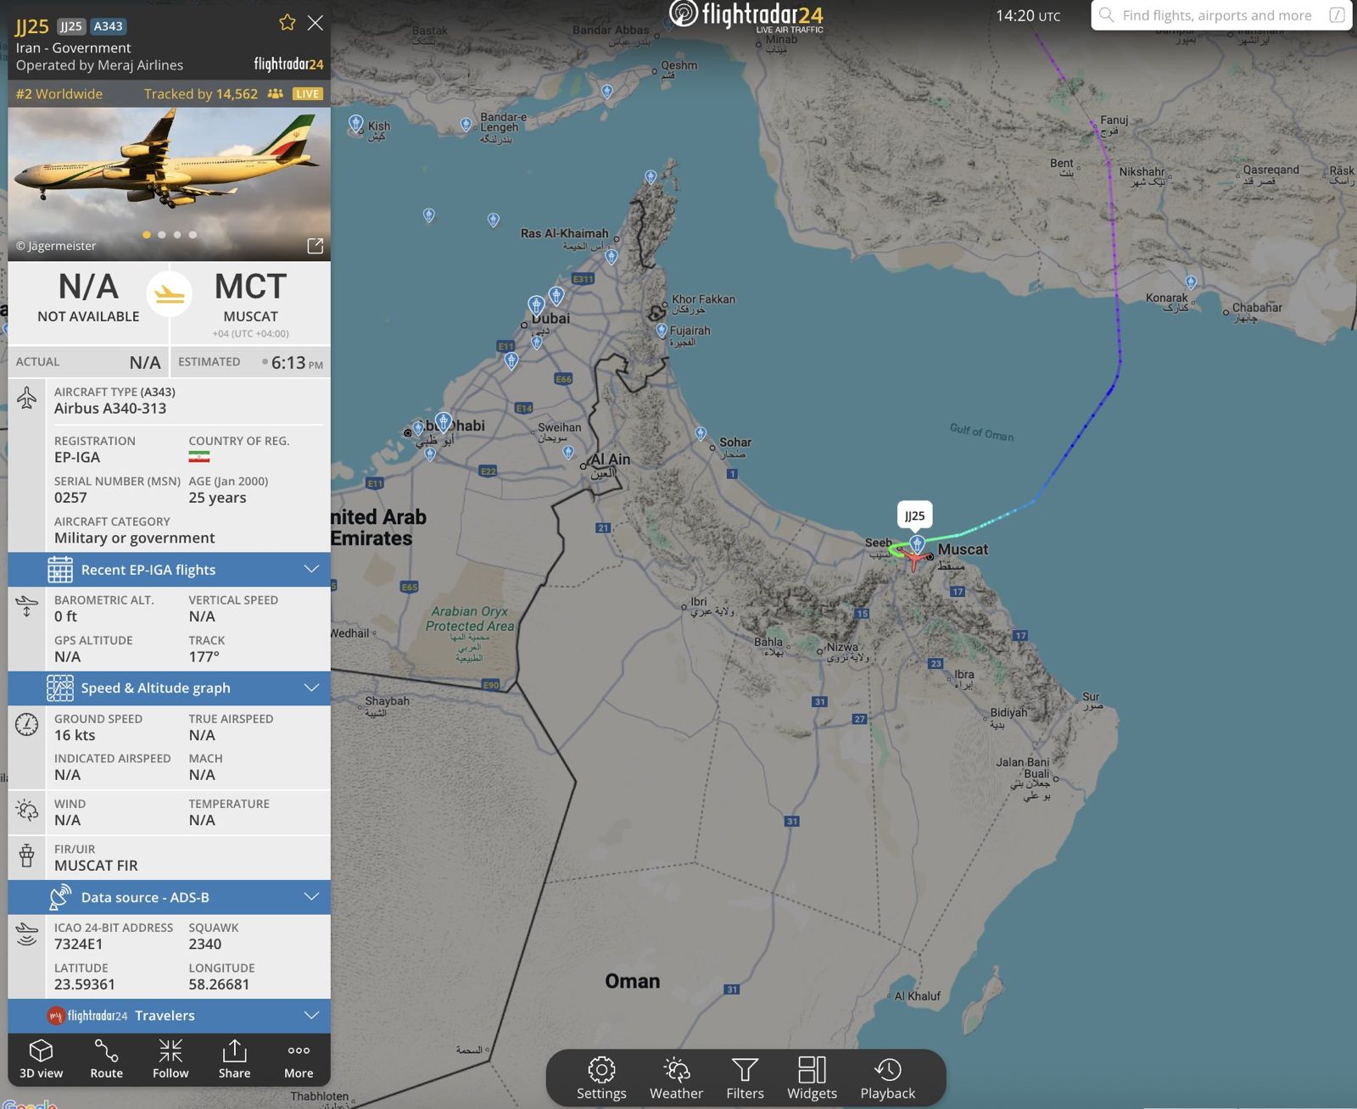Open the More options menu
Screen dimensions: 1357x1109
299,1059
